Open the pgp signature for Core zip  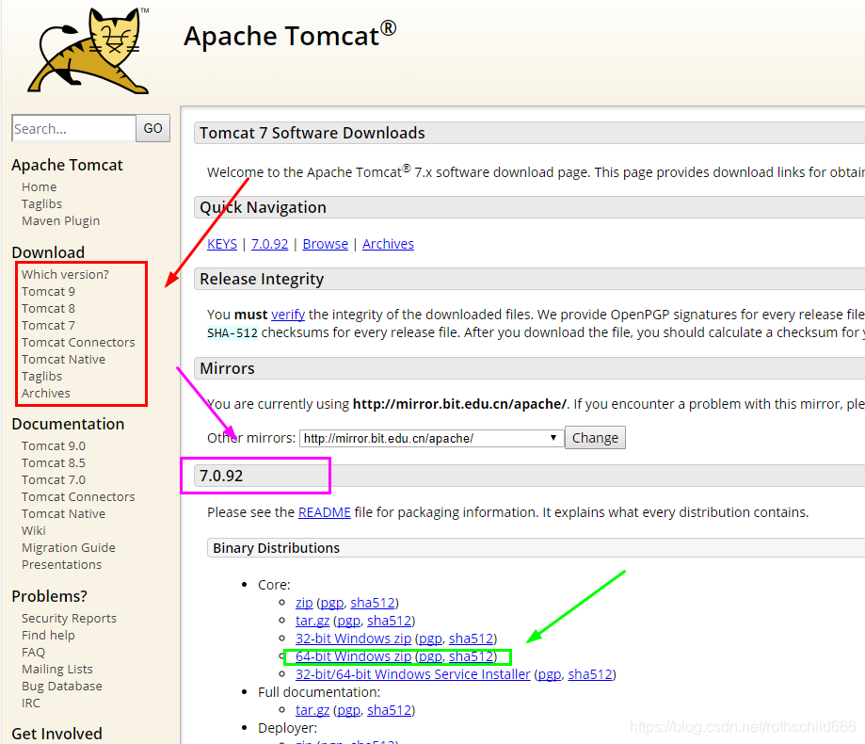pyautogui.click(x=332, y=604)
